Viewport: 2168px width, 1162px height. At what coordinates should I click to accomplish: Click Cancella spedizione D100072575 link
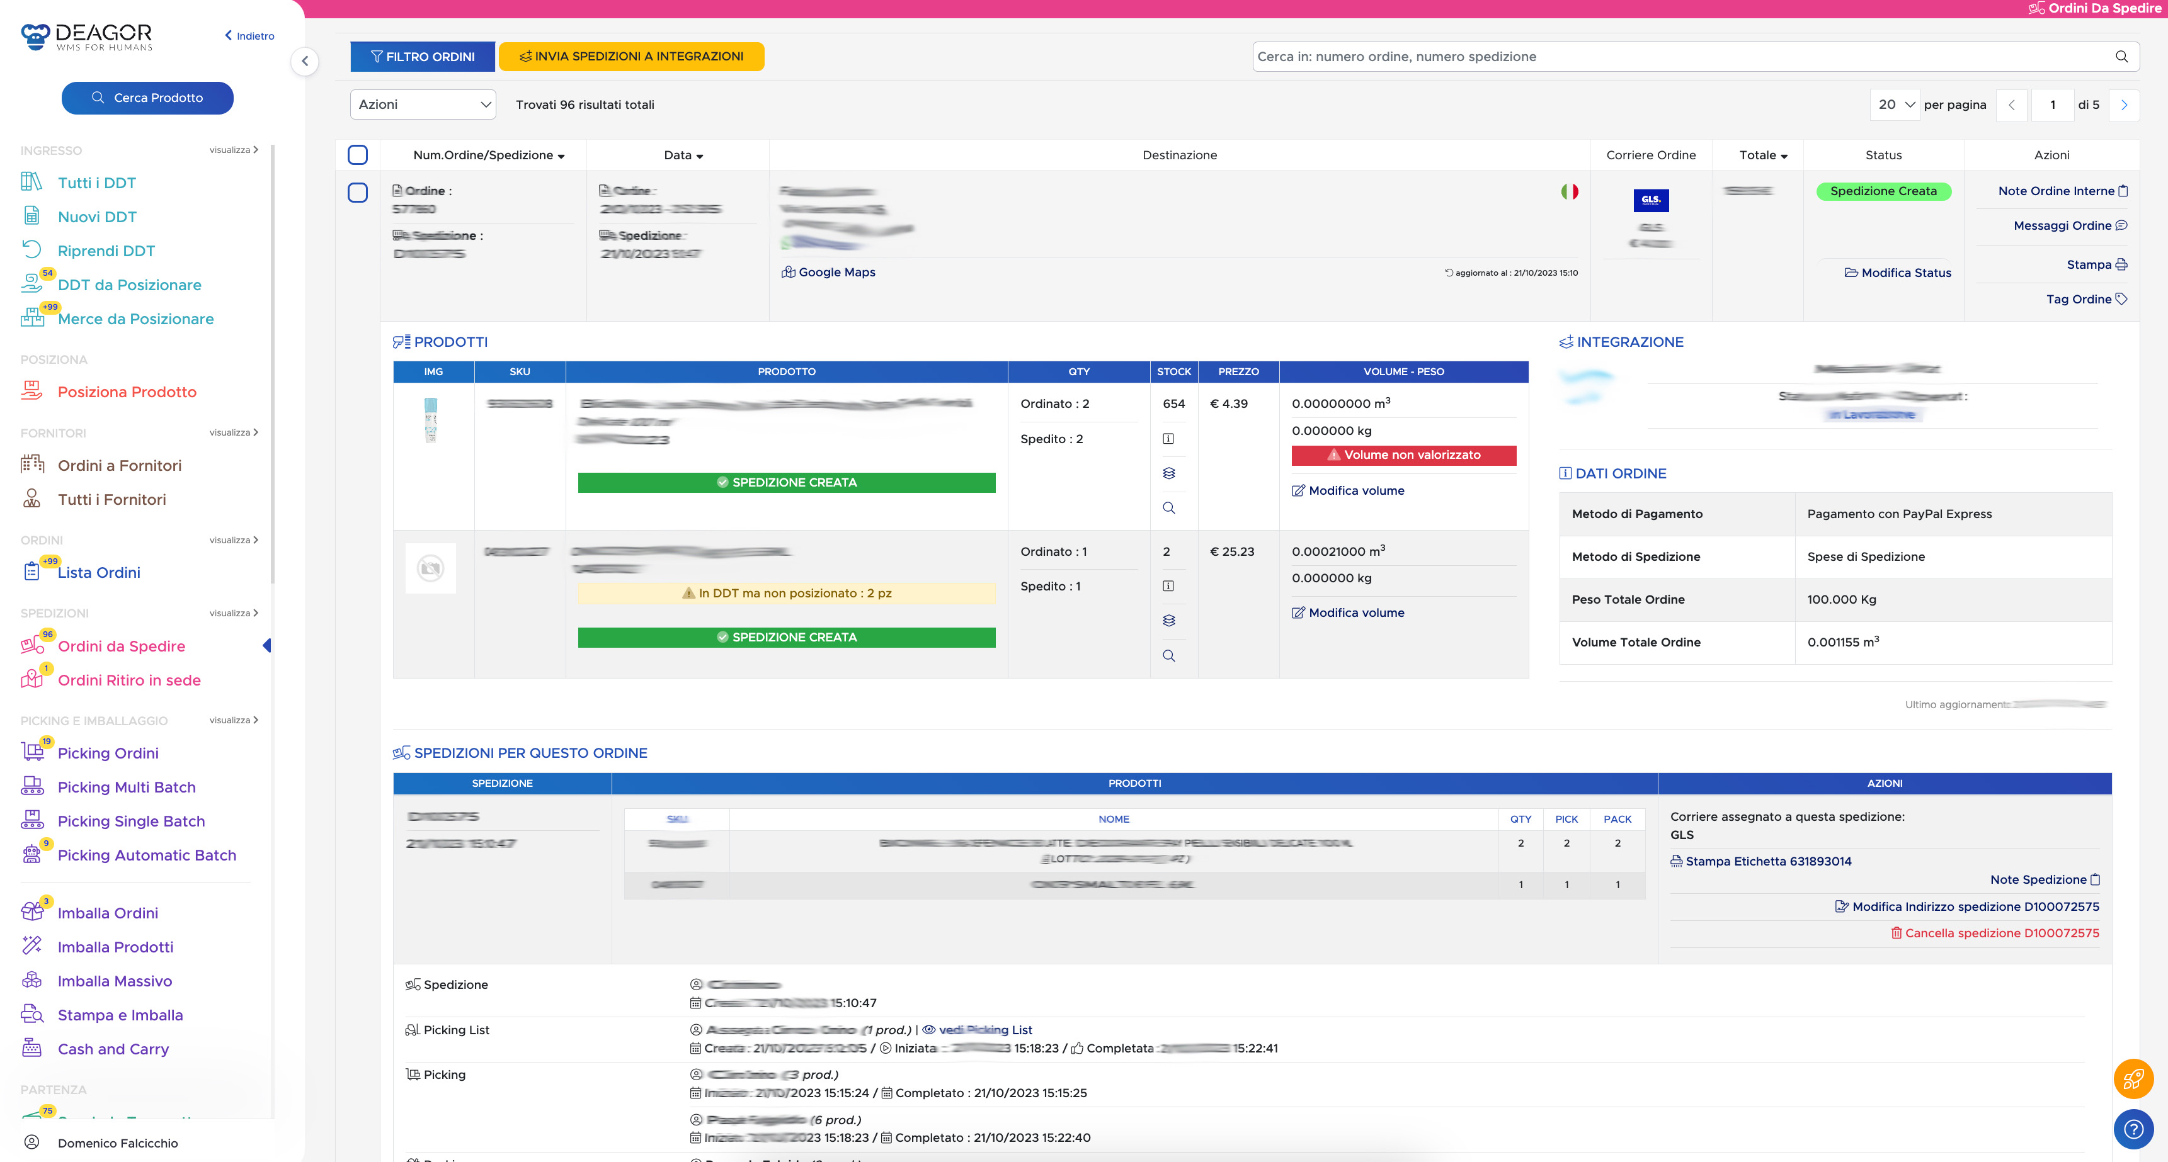[2000, 932]
